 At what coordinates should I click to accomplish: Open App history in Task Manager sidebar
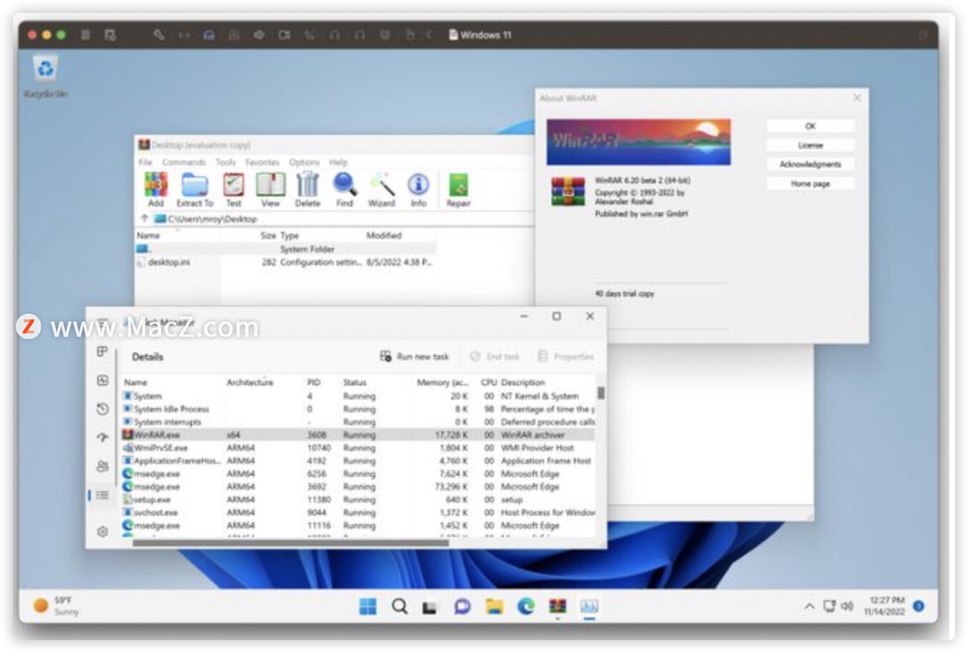click(x=102, y=409)
